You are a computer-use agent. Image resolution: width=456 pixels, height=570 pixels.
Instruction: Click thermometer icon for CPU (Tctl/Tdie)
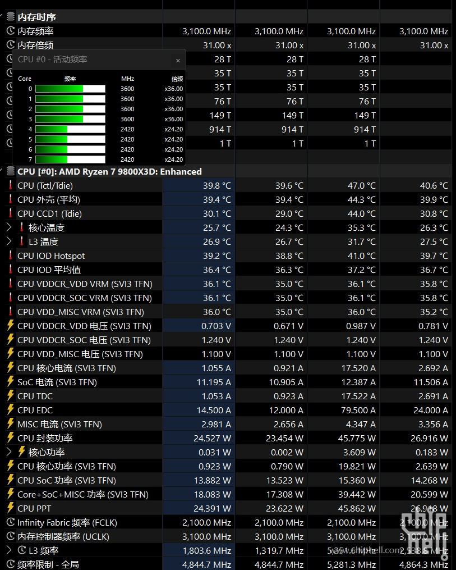click(11, 185)
